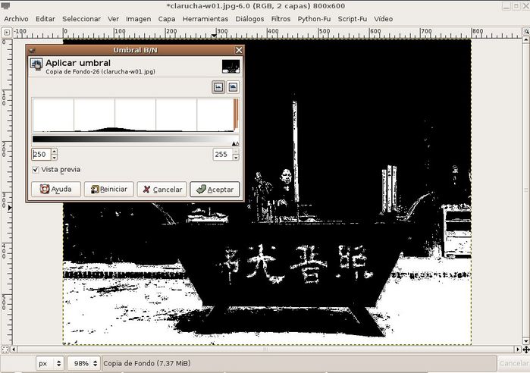Open the Python-Fu menu

(314, 19)
